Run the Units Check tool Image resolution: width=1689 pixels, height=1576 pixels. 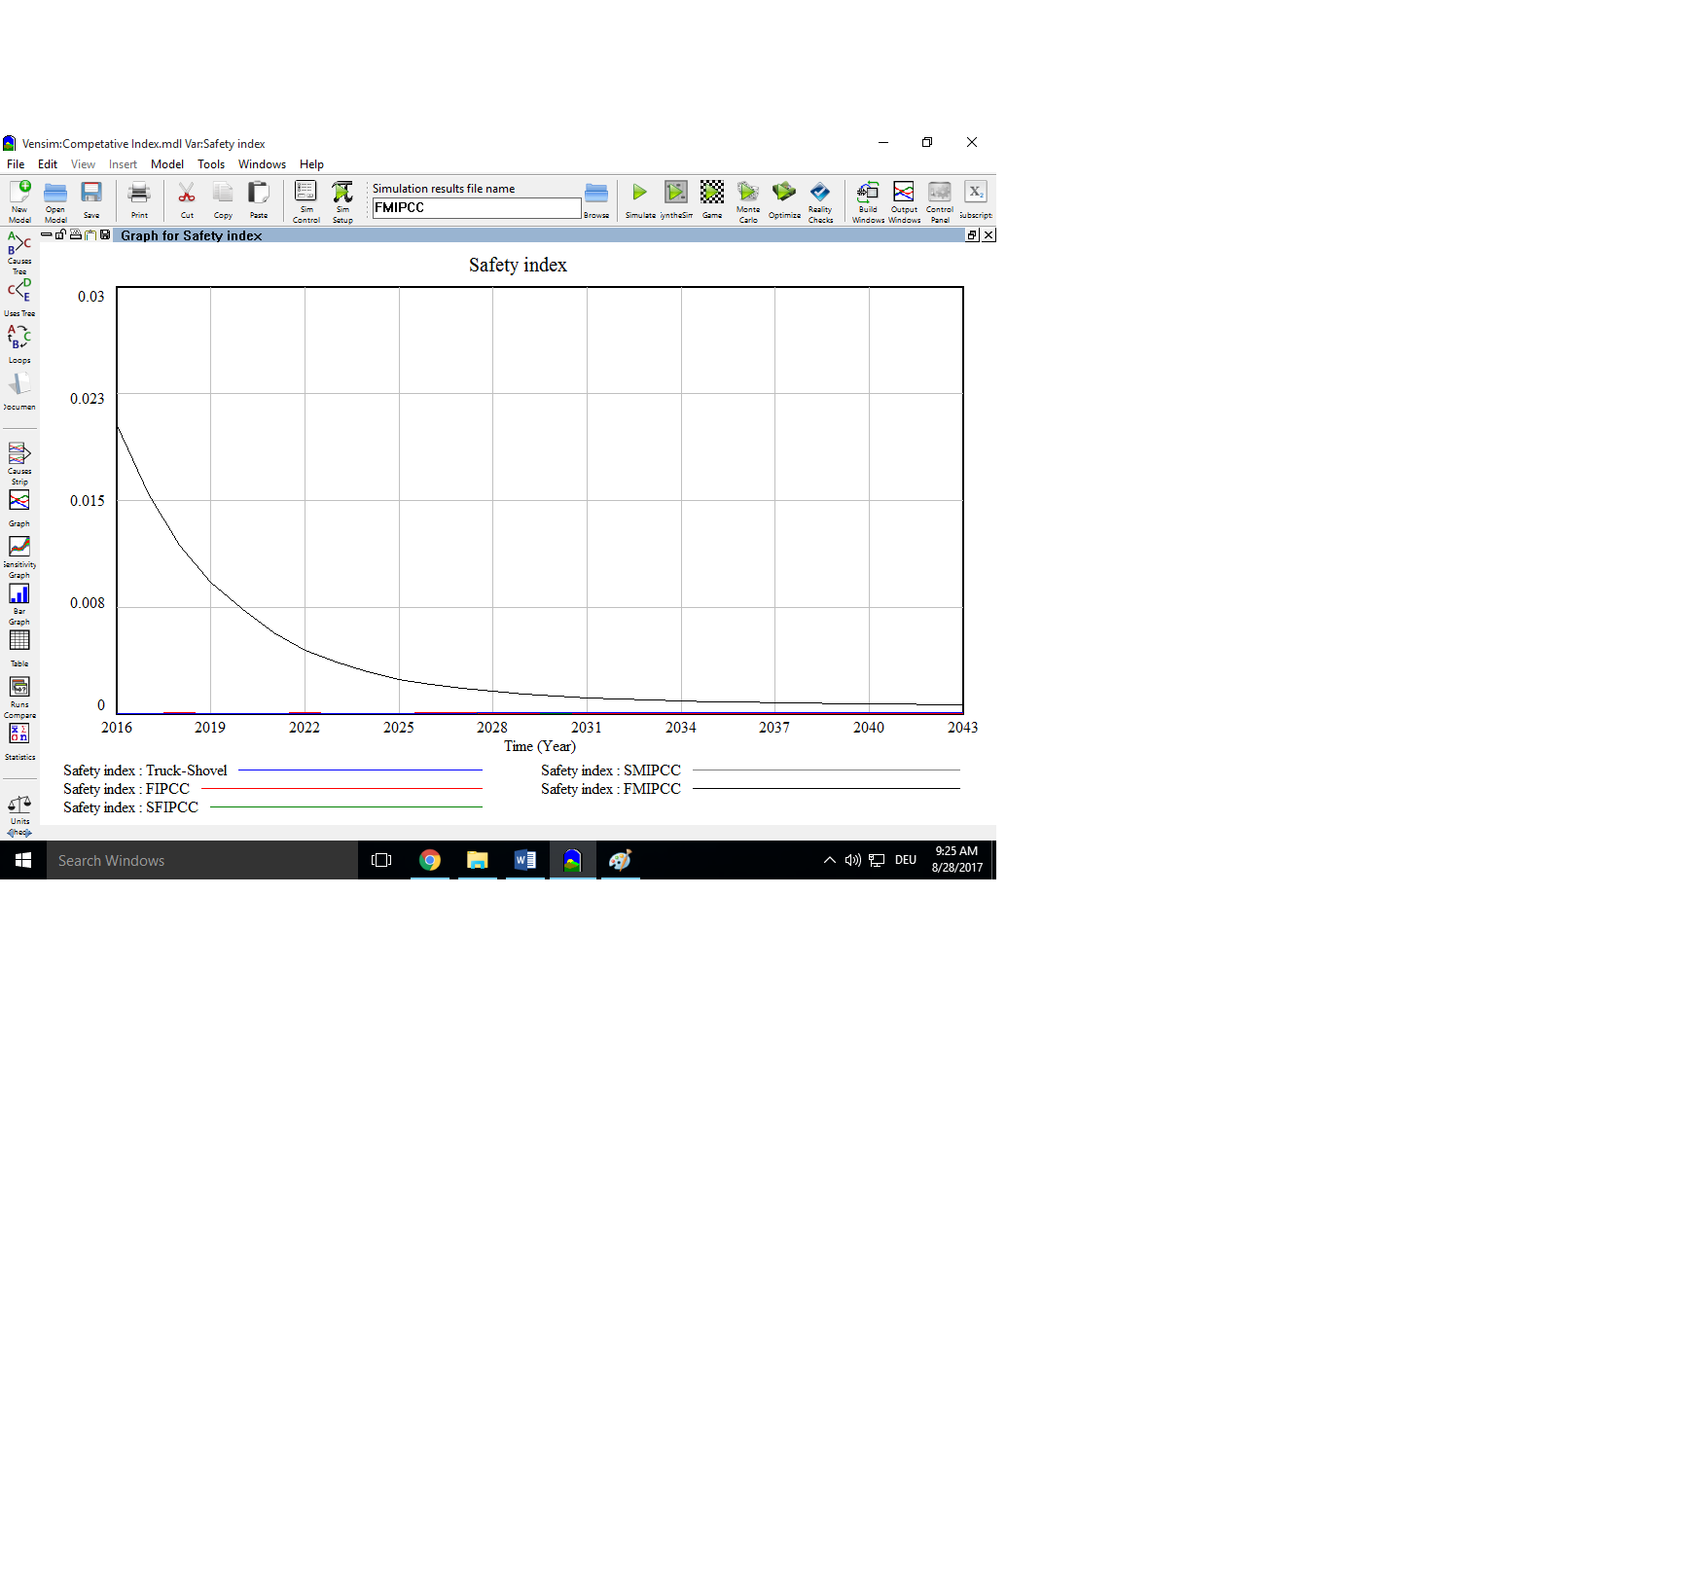[19, 815]
